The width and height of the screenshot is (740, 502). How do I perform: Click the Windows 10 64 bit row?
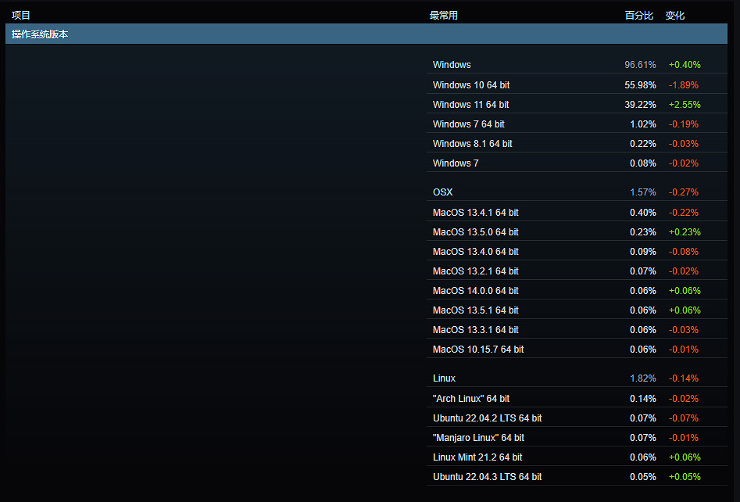(x=471, y=84)
